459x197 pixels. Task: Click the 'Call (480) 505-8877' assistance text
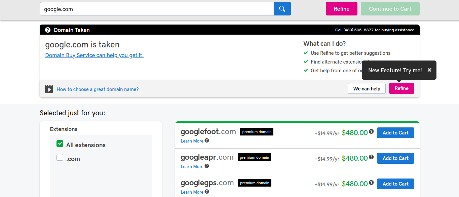(x=375, y=30)
